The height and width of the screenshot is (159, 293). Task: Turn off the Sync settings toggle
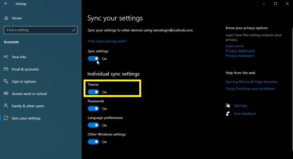click(93, 59)
